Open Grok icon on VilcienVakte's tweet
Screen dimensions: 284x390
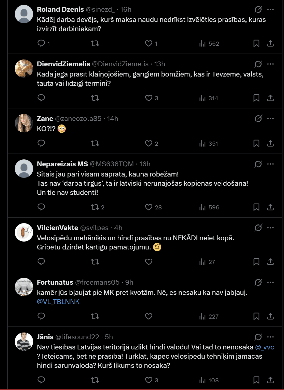point(258,228)
